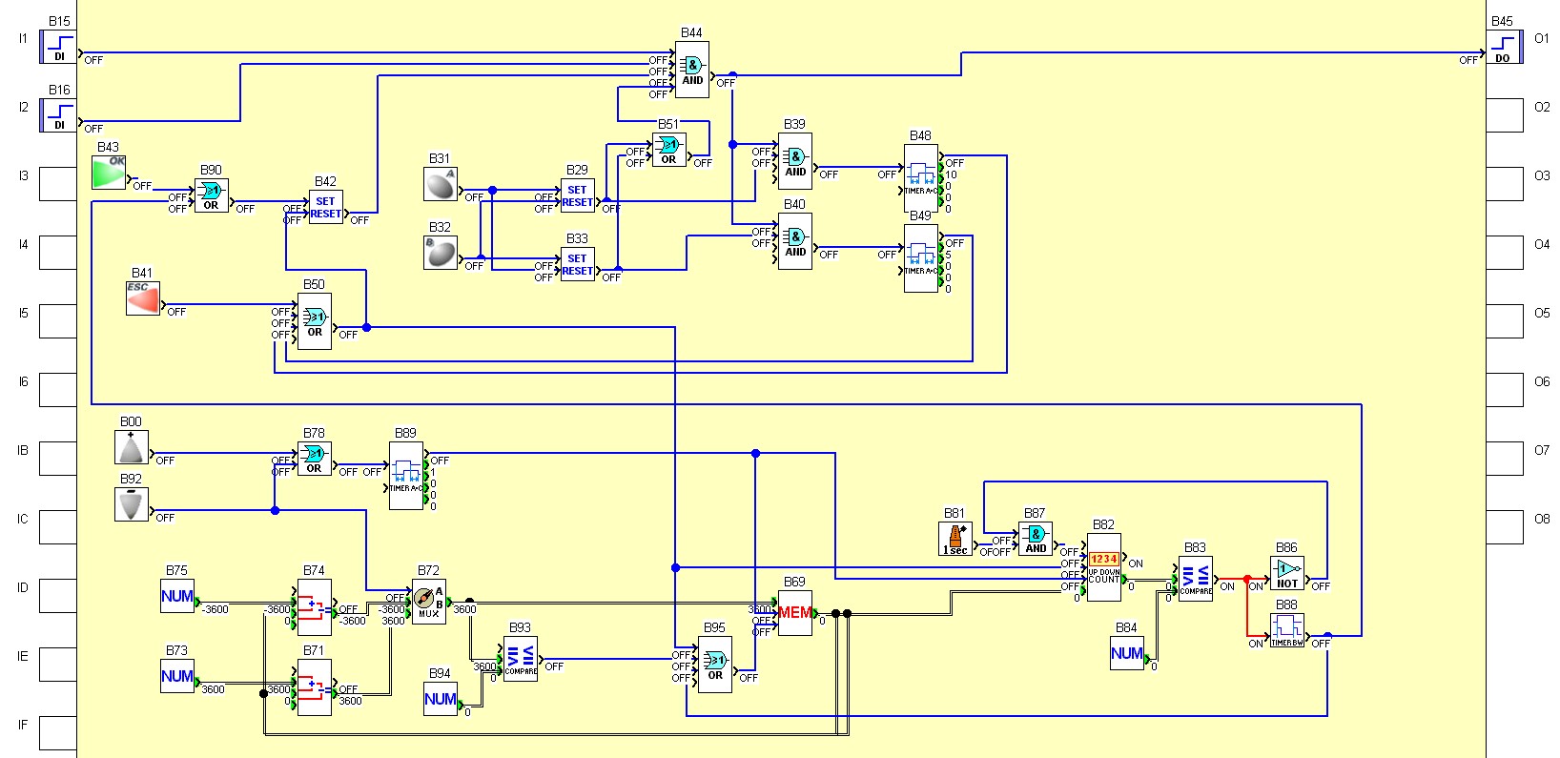
Task: Click the red ESC button block B41
Action: click(143, 298)
